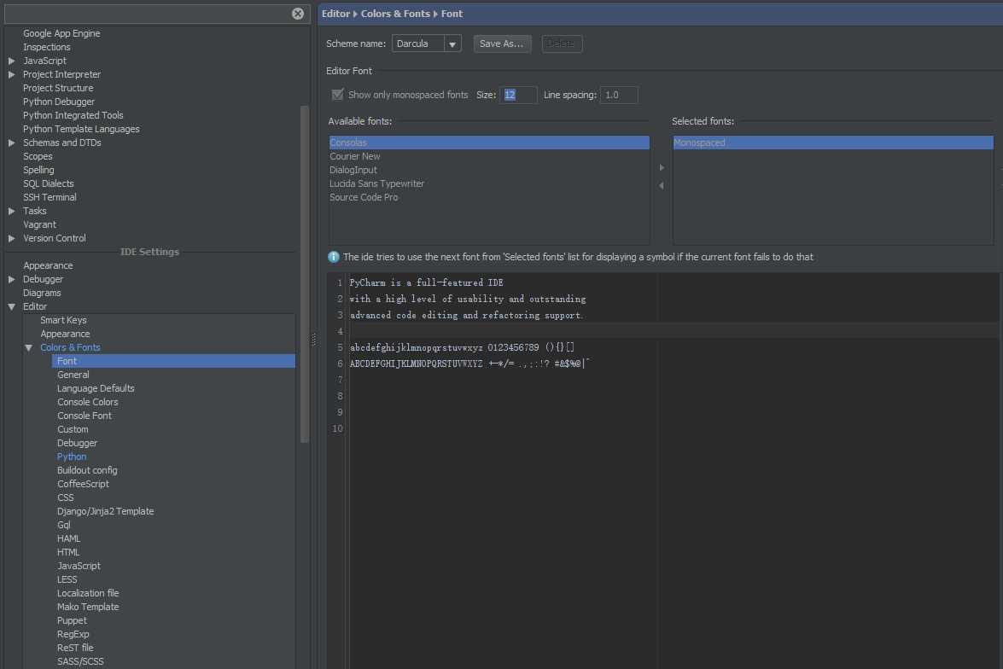Move the selected font to Selected fonts

pos(662,167)
